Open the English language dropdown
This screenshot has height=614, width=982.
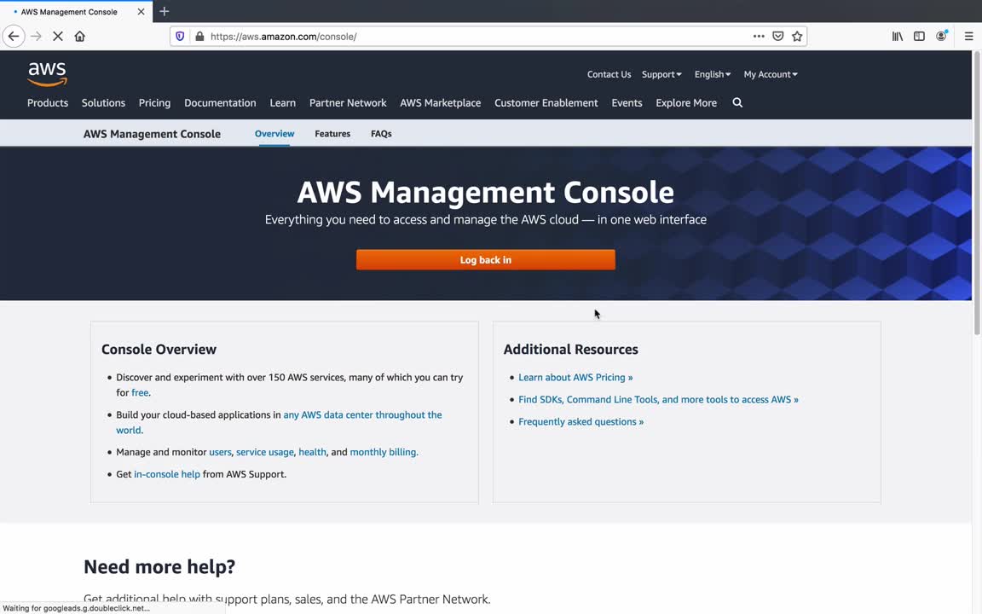tap(712, 74)
